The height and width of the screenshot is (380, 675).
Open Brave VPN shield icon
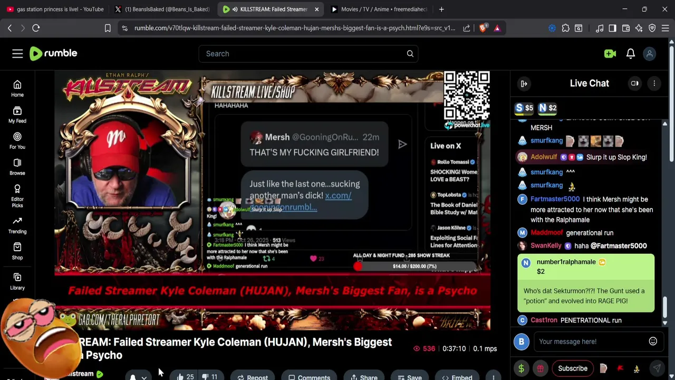(x=652, y=28)
